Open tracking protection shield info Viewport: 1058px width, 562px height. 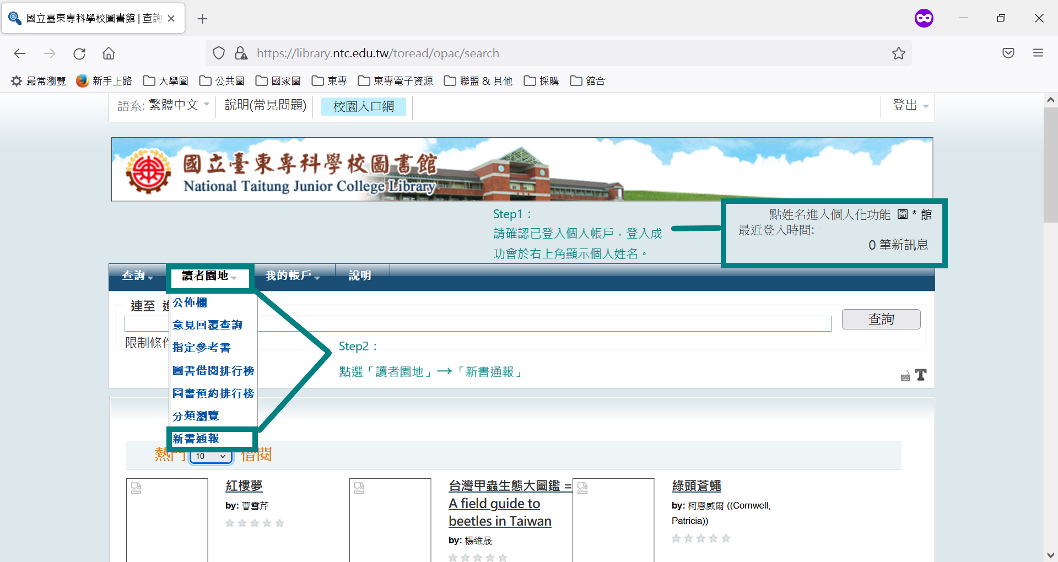219,53
